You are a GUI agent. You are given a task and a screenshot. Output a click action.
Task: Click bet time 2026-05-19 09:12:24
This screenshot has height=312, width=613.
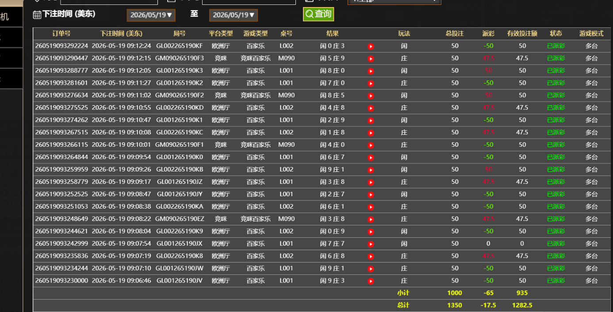121,46
